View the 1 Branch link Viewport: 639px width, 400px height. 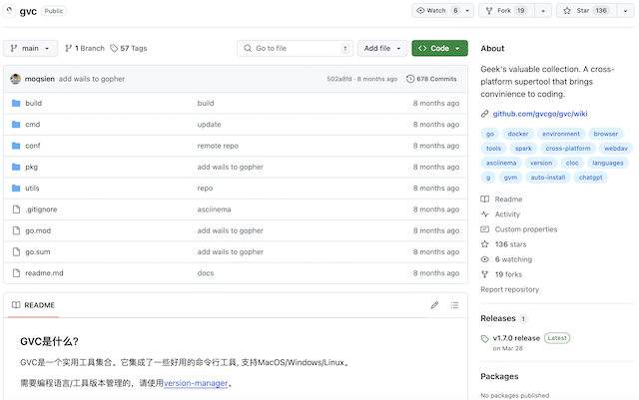click(85, 48)
